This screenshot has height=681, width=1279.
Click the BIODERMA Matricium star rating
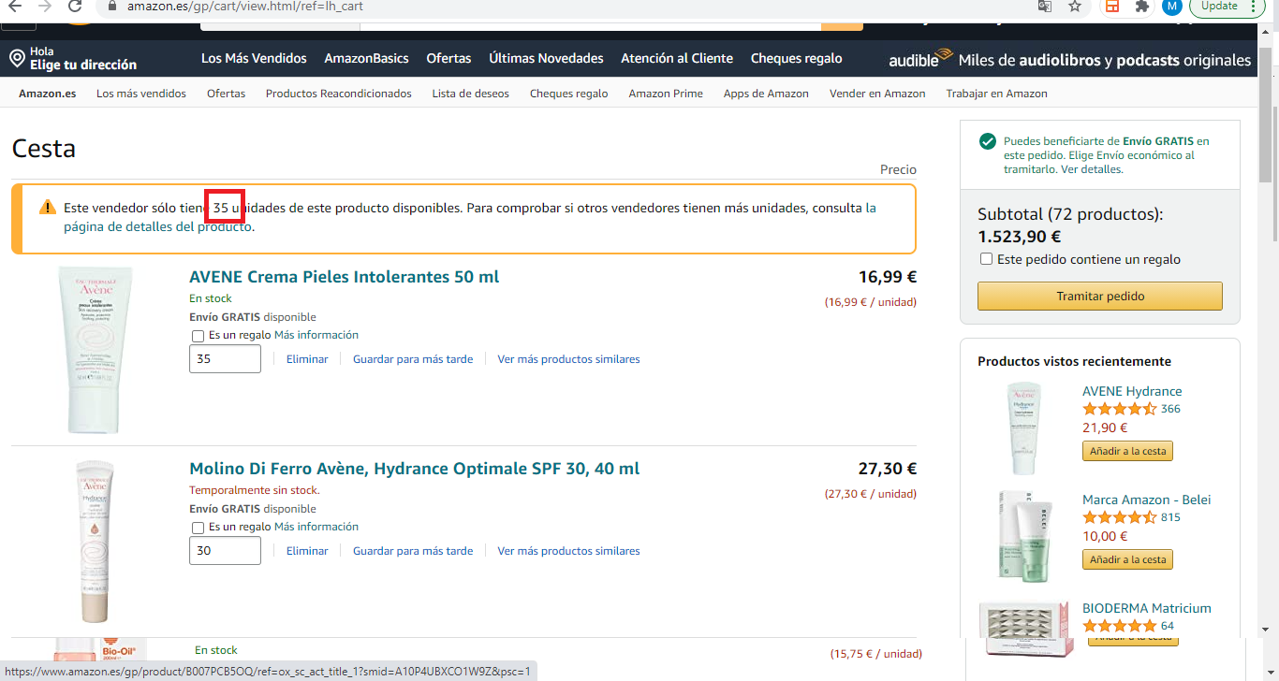[x=1119, y=626]
